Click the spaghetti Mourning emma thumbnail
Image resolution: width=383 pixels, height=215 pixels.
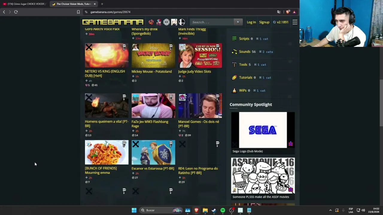point(107,152)
